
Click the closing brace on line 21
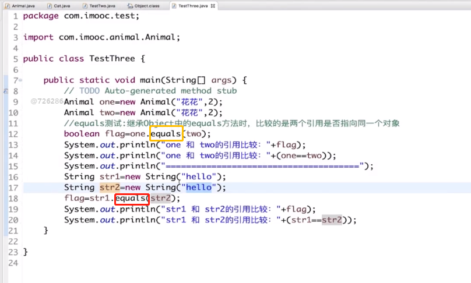(46, 231)
